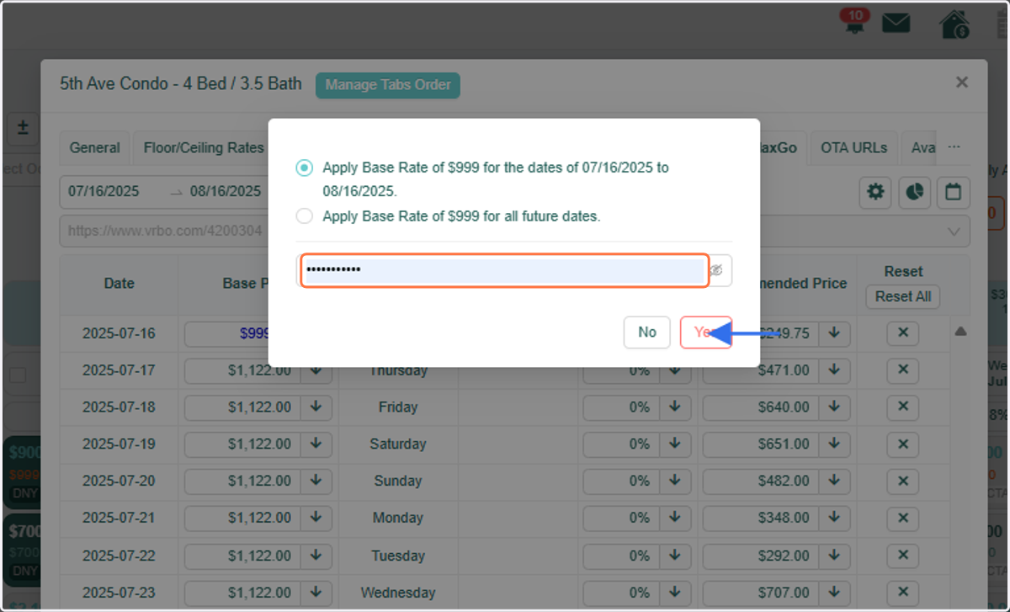Confirm with the Yes button

(705, 333)
